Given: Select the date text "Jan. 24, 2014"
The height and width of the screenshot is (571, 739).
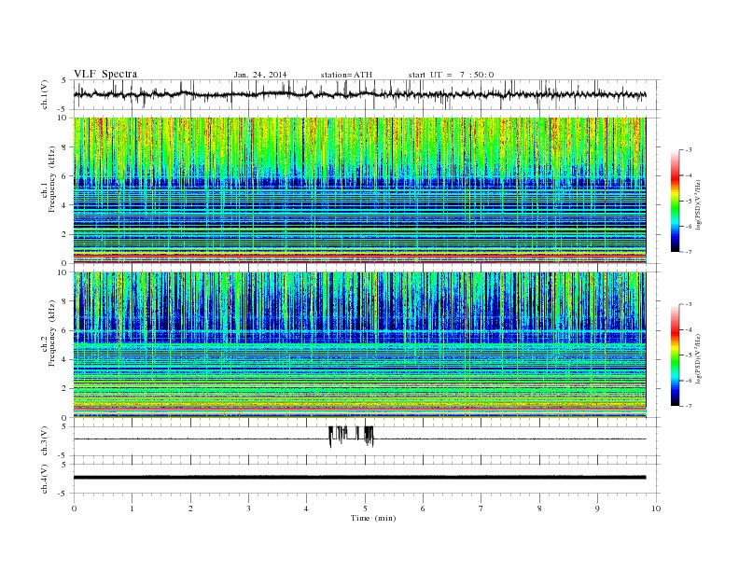Looking at the screenshot, I should [x=260, y=75].
